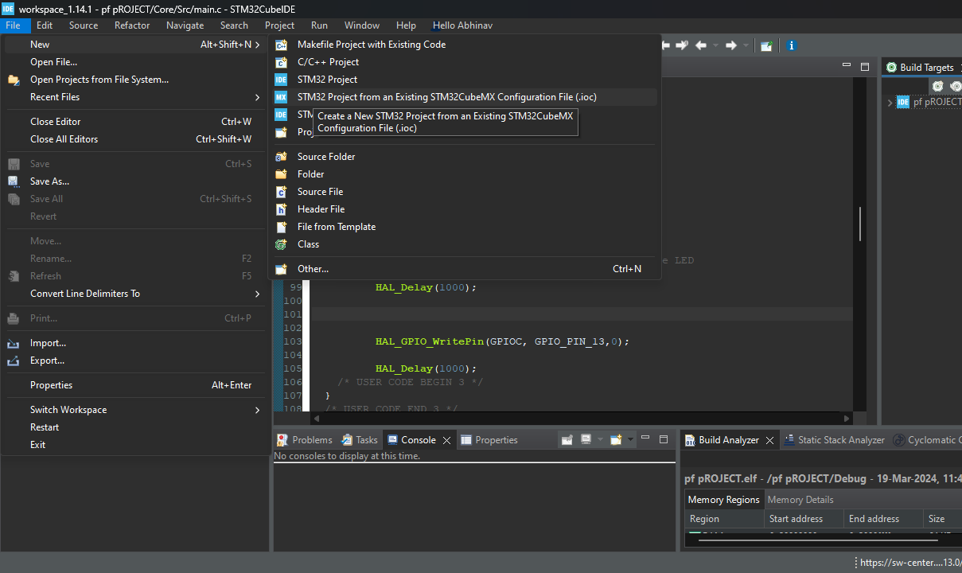This screenshot has height=573, width=962.
Task: Open Display Selected Console dropdown arrow
Action: point(600,439)
